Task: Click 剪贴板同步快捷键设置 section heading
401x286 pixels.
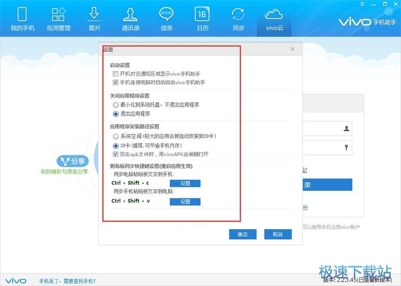Action: click(x=151, y=166)
